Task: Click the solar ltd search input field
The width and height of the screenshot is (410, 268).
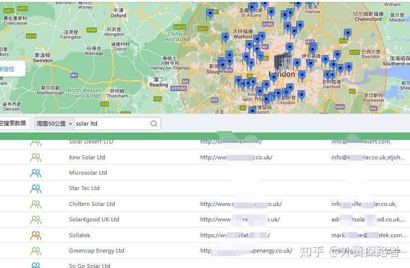Action: pyautogui.click(x=112, y=124)
